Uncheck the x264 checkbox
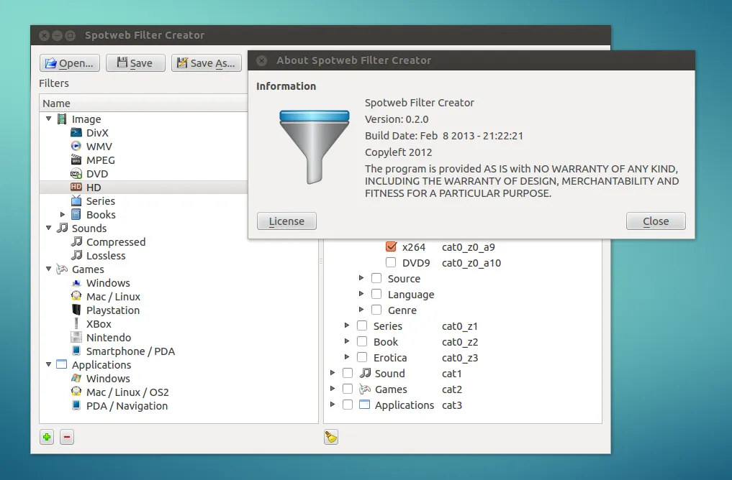Screen dimensions: 732x480 pyautogui.click(x=391, y=246)
